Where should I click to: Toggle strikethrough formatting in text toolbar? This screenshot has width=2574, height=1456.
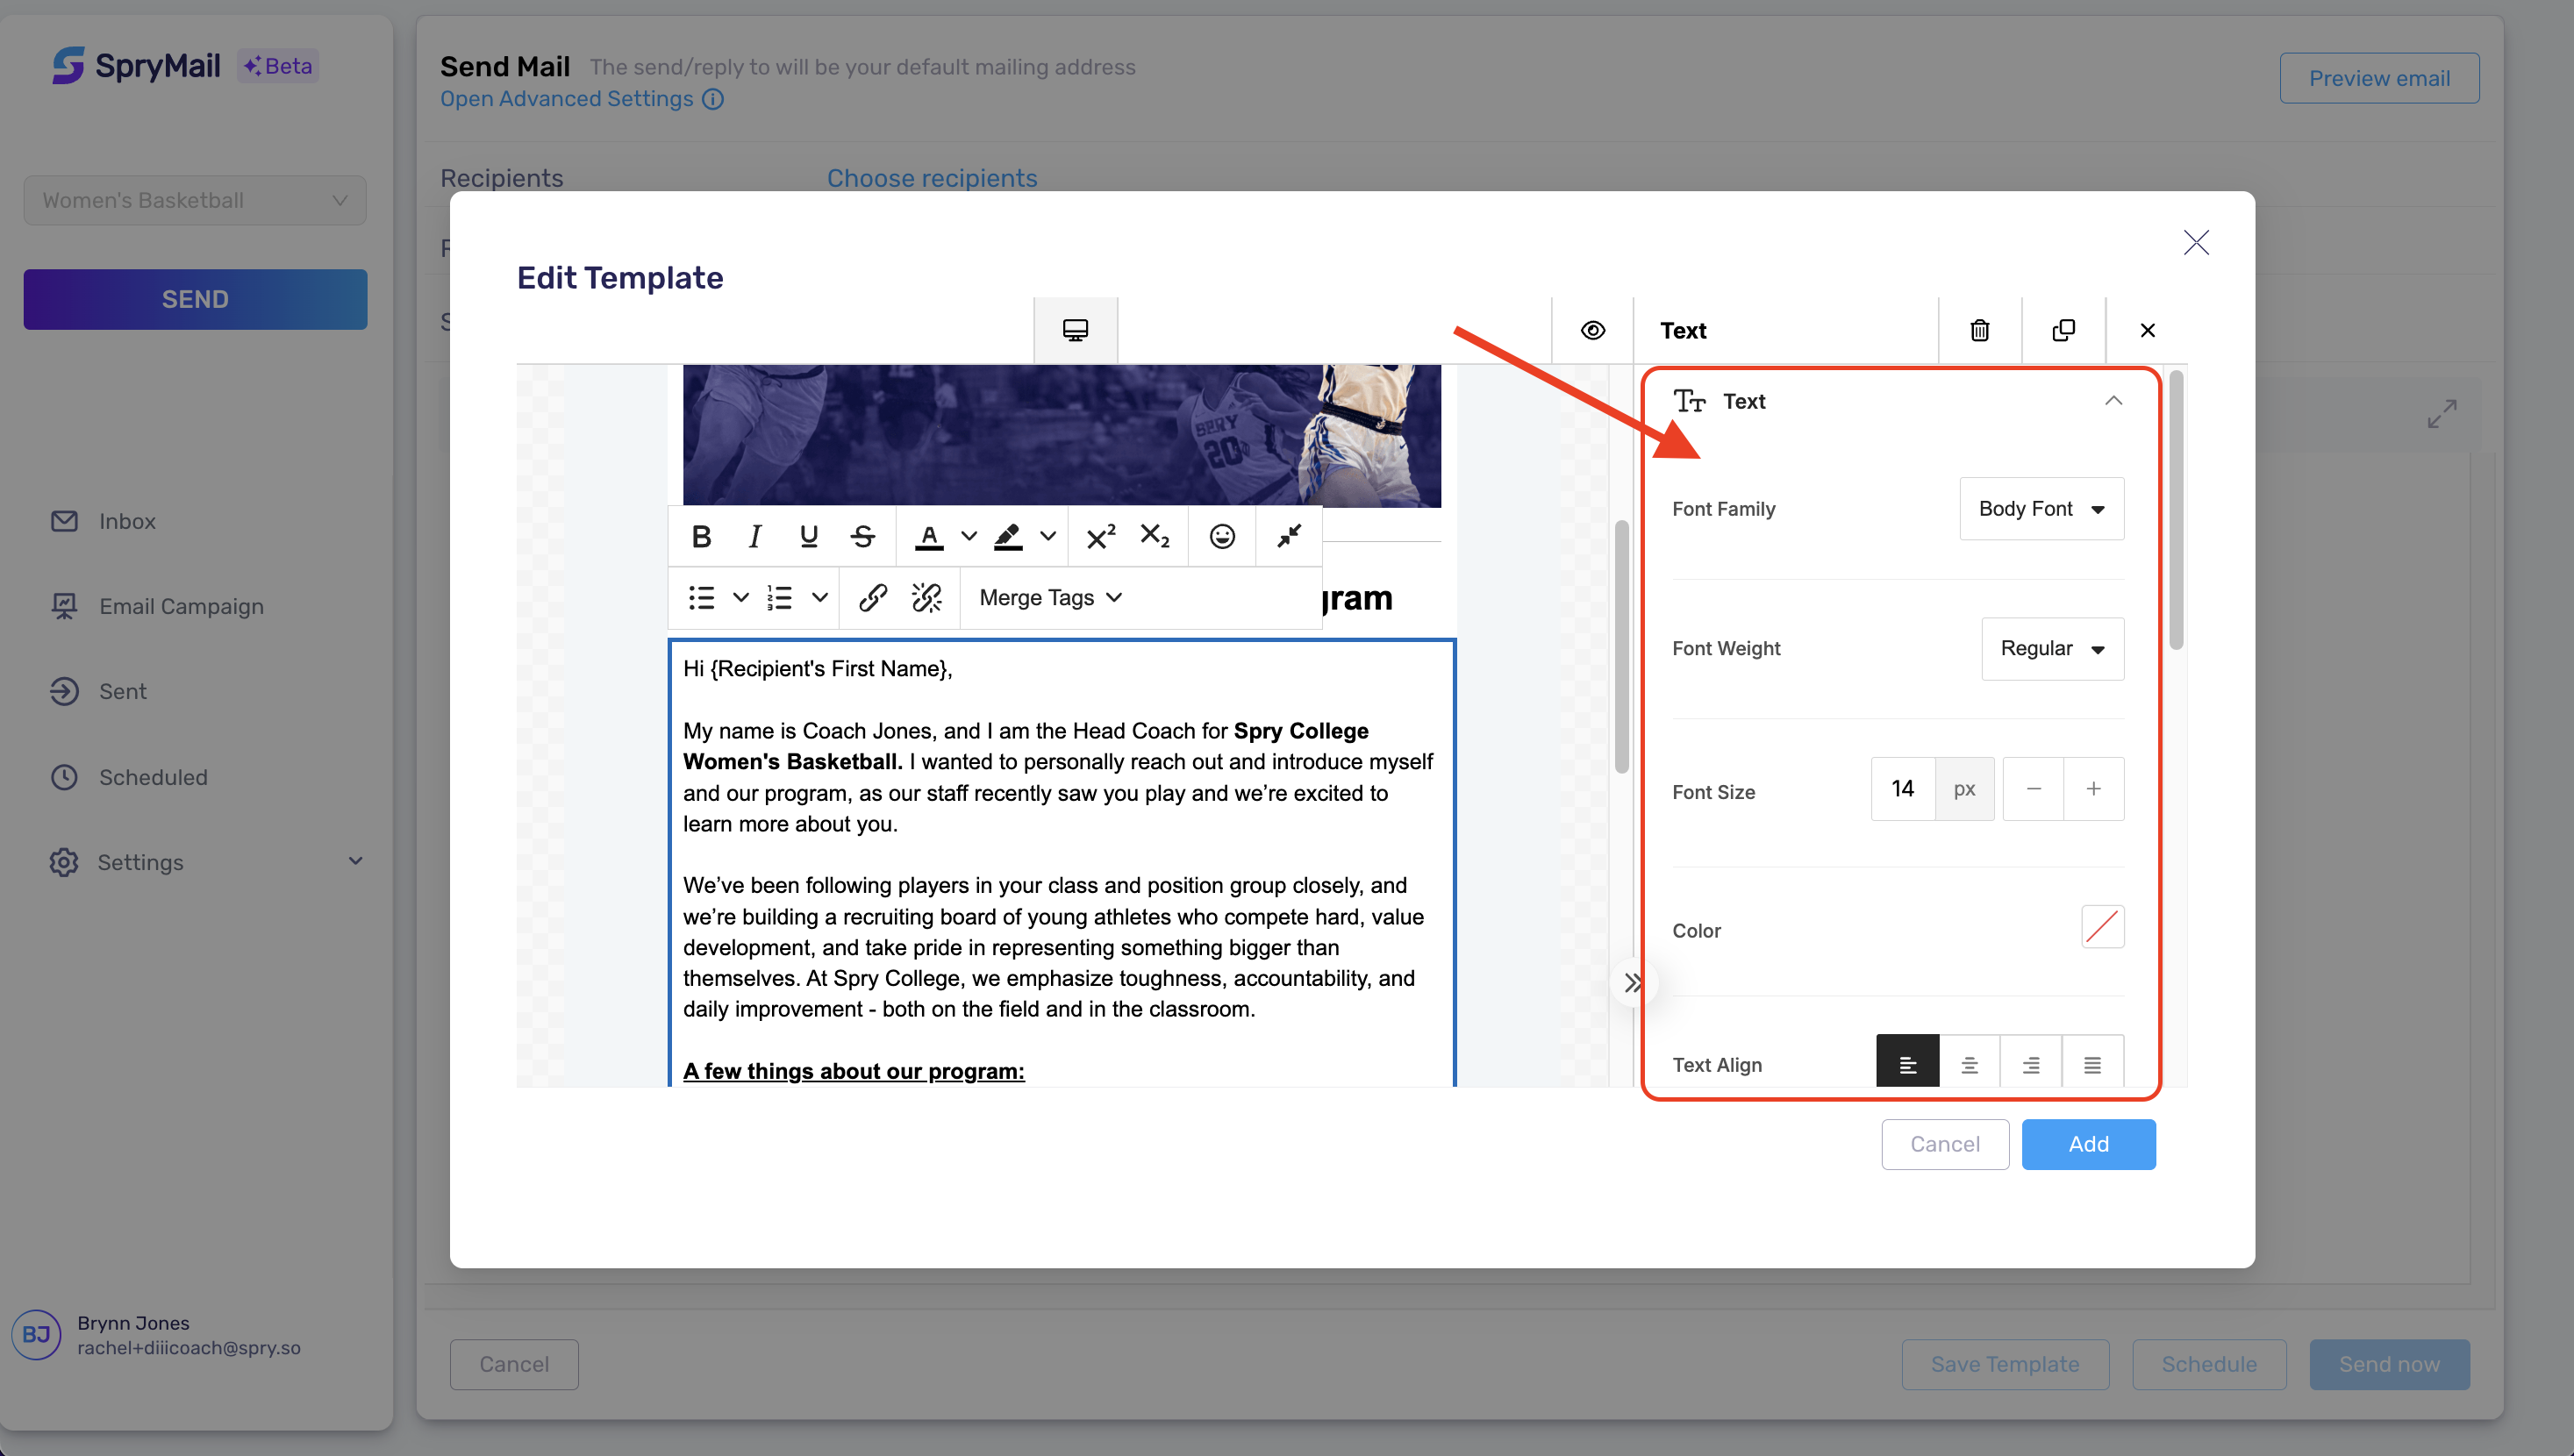coord(863,537)
